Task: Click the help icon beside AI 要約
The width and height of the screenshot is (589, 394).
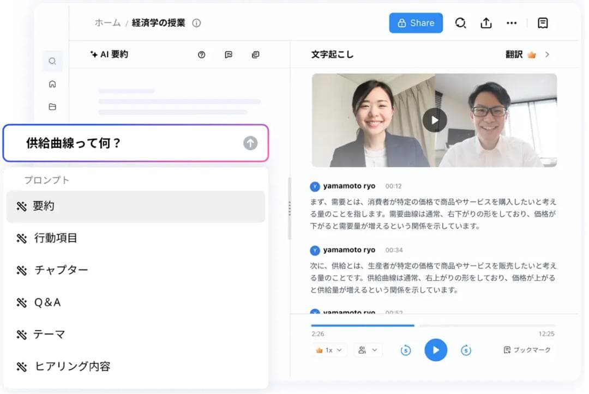Action: (x=202, y=55)
